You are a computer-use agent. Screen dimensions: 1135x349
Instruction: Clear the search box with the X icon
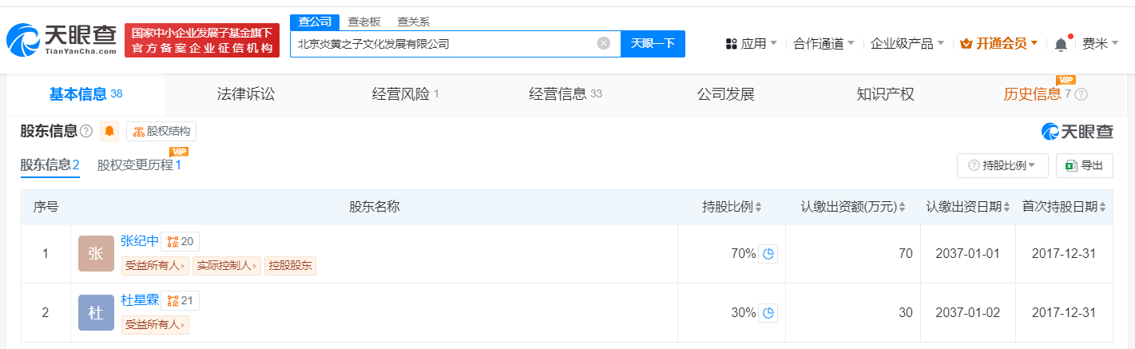(x=604, y=43)
